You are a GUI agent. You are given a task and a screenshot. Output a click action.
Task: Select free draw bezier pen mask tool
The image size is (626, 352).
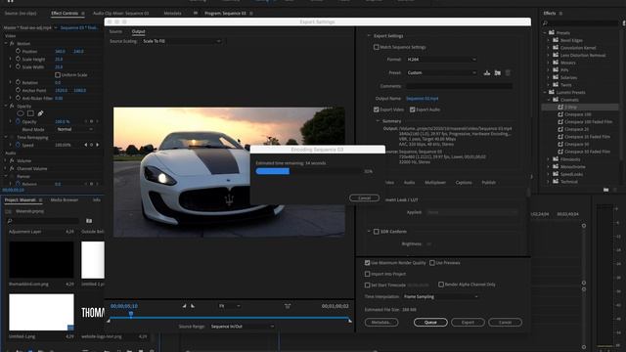40,113
